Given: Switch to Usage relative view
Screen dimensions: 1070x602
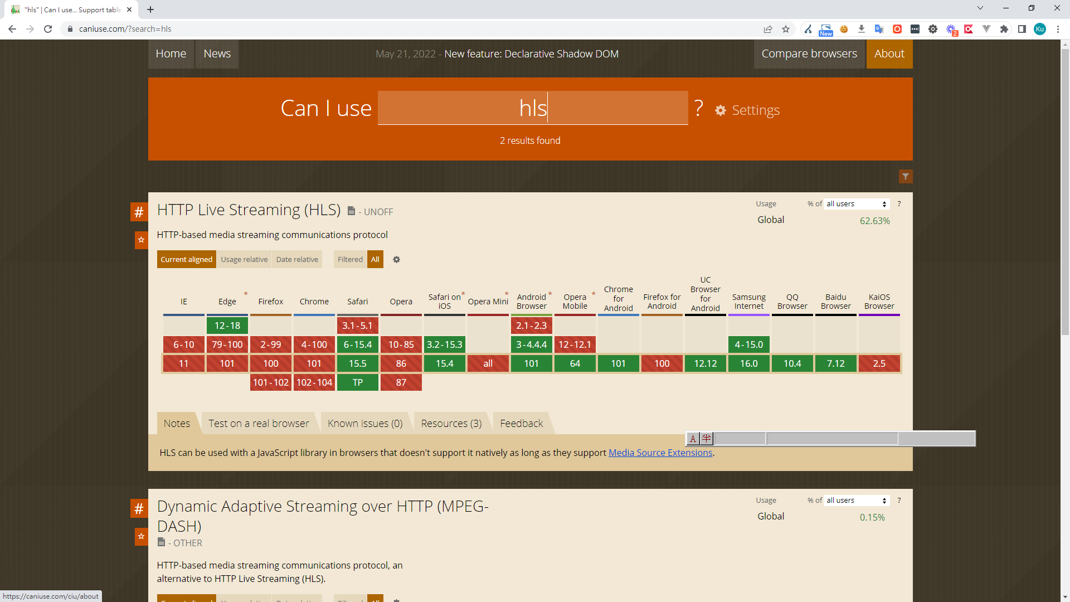Looking at the screenshot, I should click(x=244, y=259).
